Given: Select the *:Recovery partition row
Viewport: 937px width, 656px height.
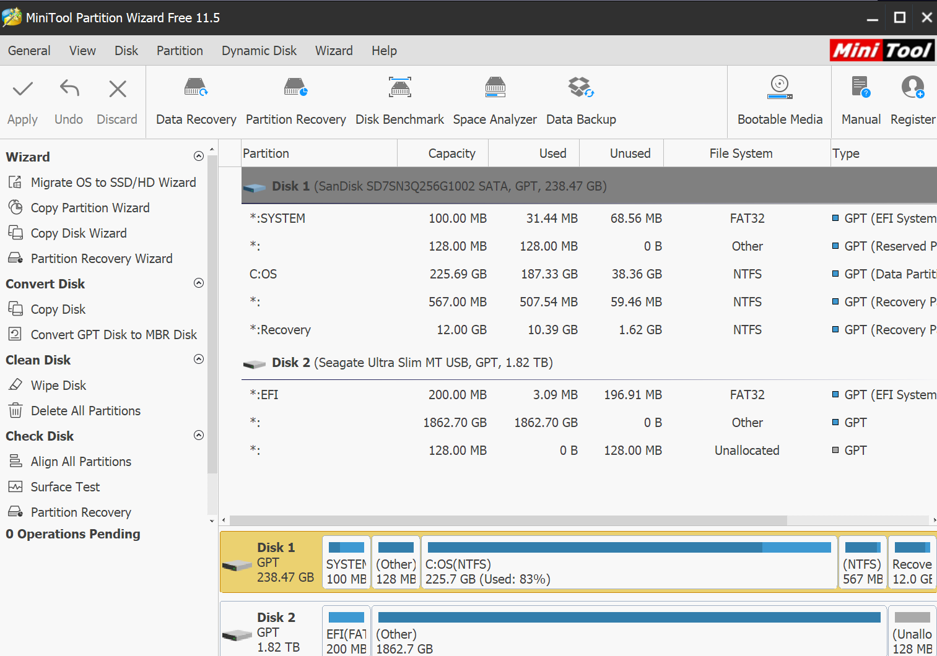Looking at the screenshot, I should (x=589, y=330).
